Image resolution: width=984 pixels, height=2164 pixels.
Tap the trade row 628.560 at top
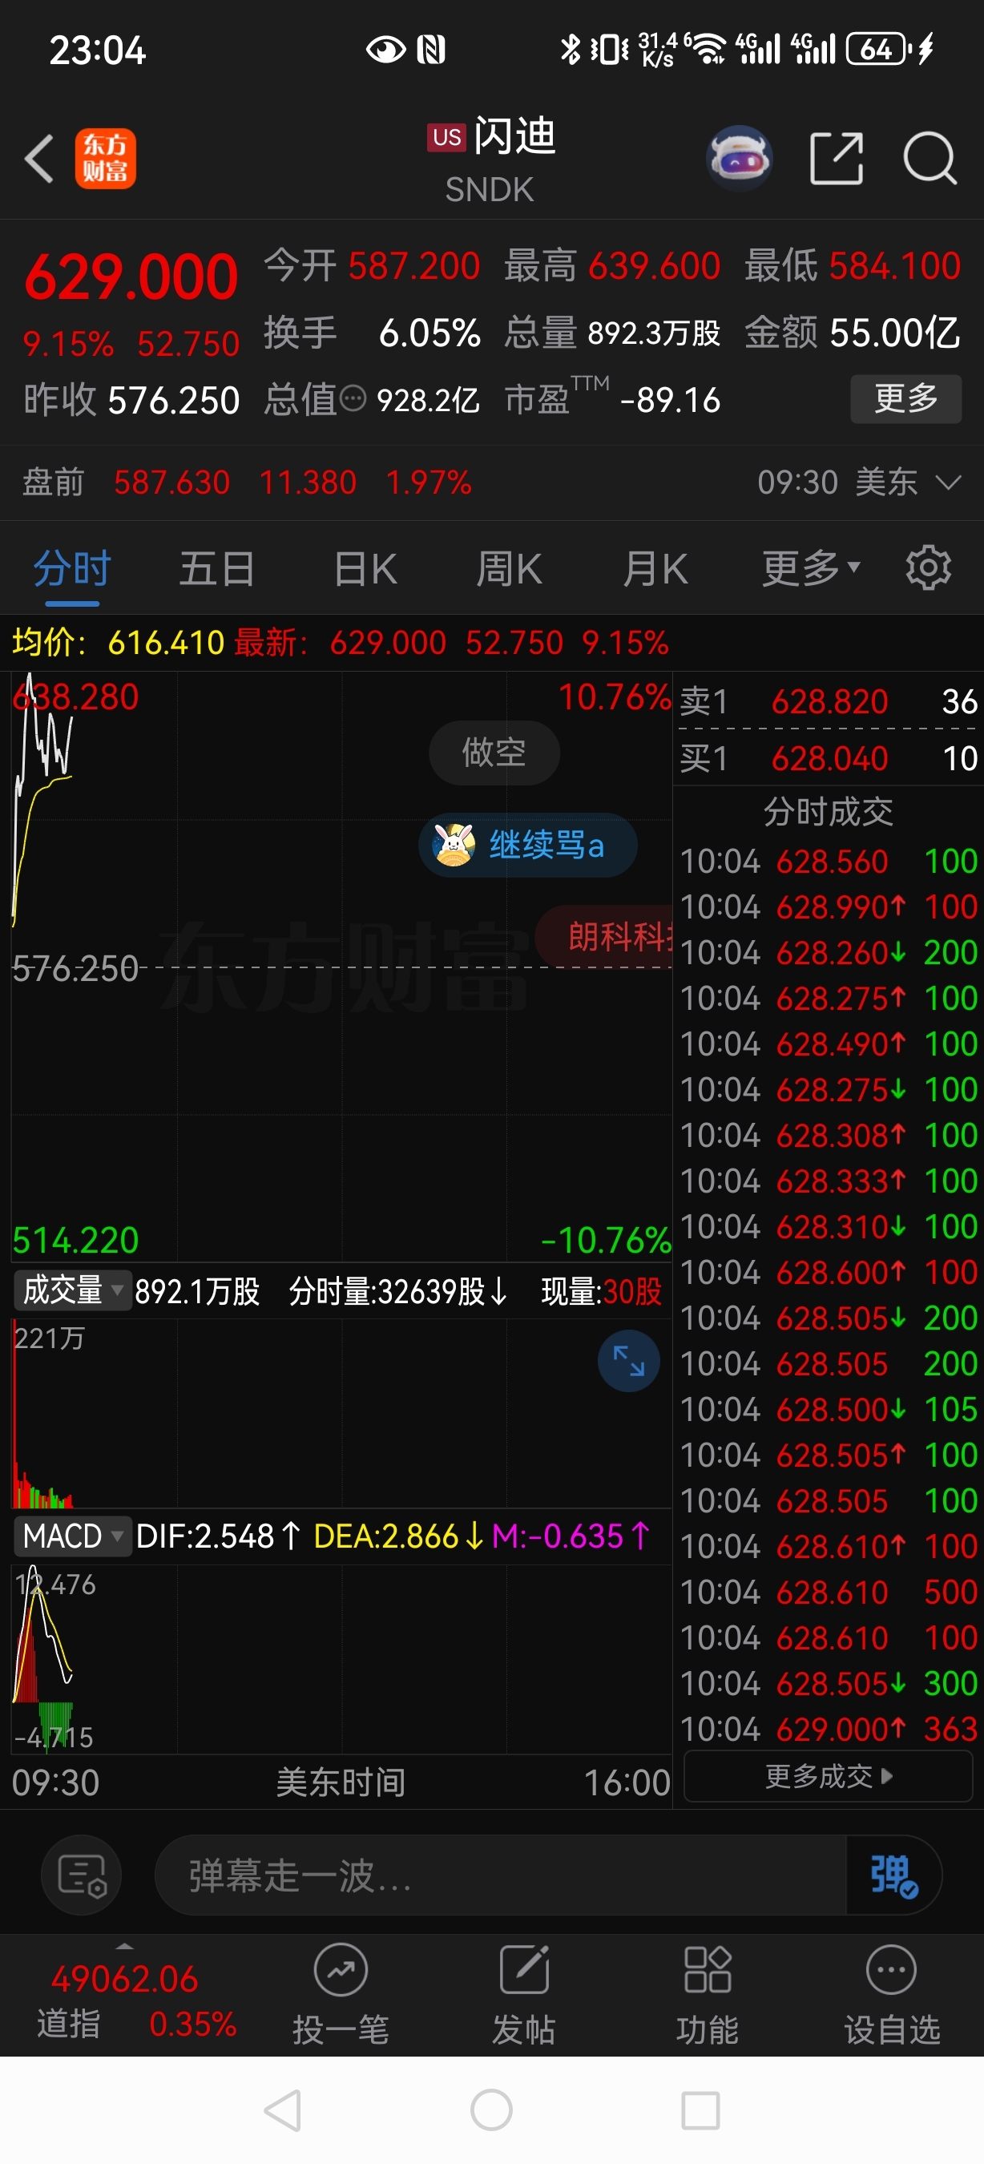coord(828,861)
